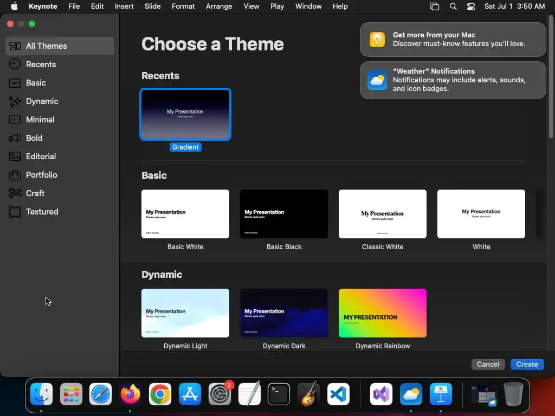The height and width of the screenshot is (416, 555).
Task: Open Terminal from the Dock
Action: coord(279,394)
